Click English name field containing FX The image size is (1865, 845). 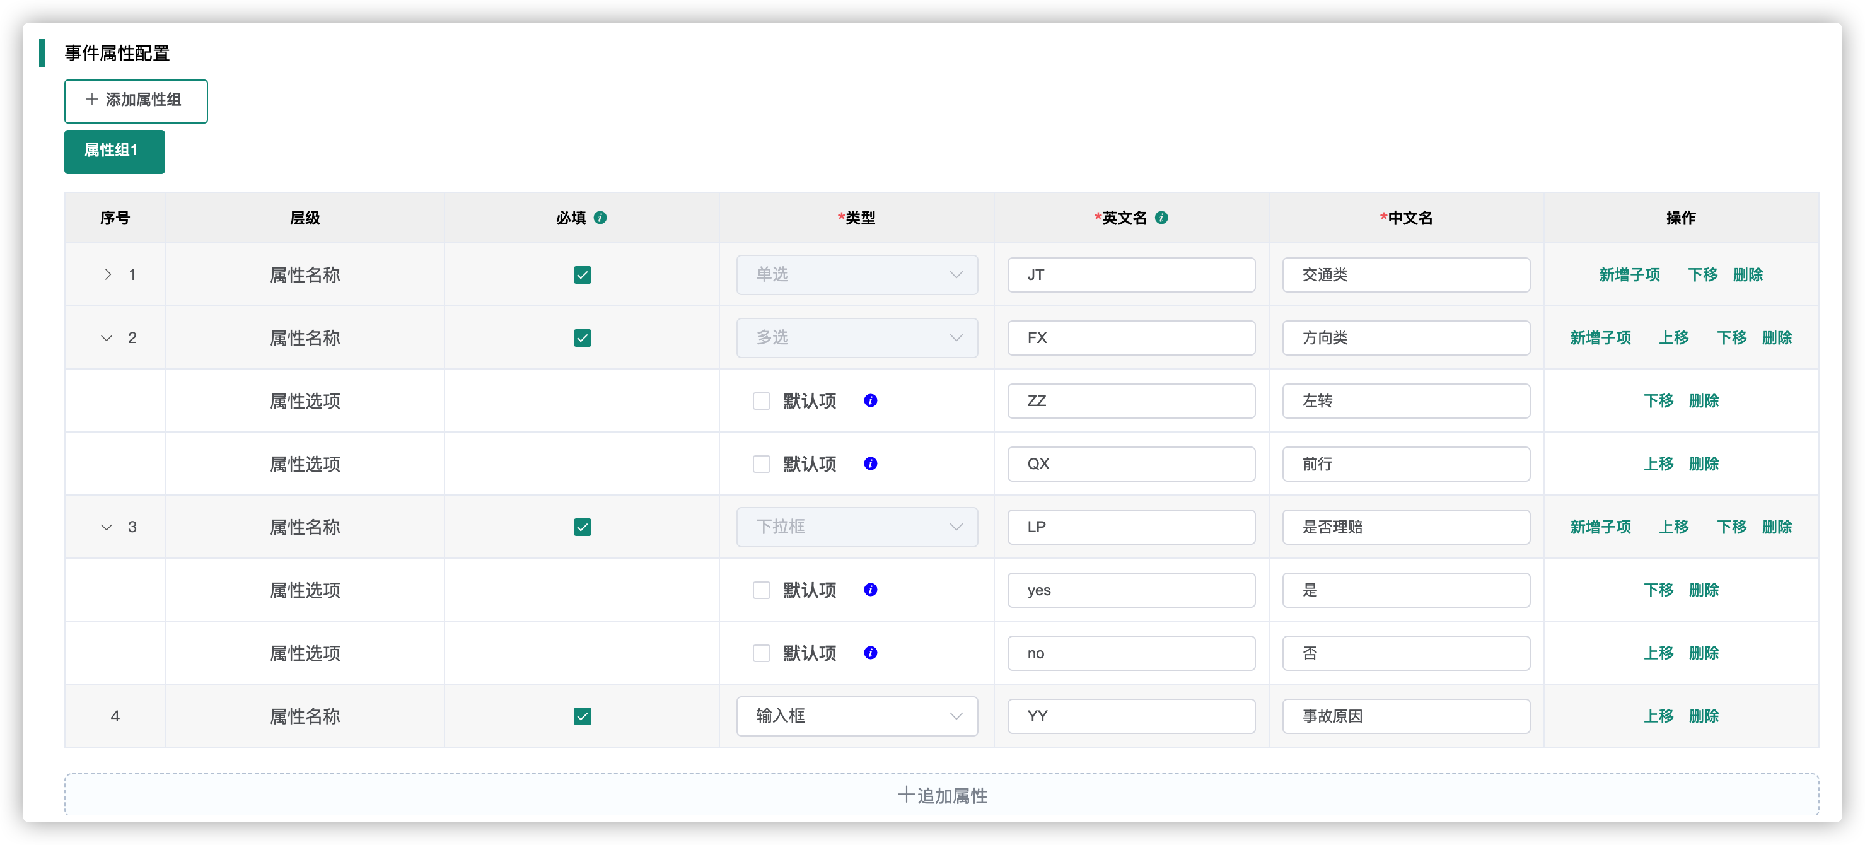1131,337
